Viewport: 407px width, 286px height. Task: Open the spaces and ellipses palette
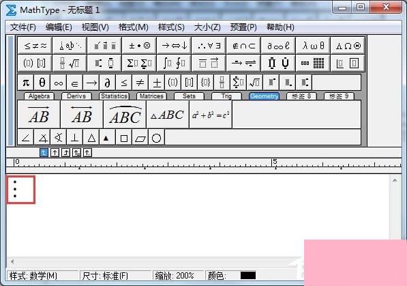(x=70, y=46)
